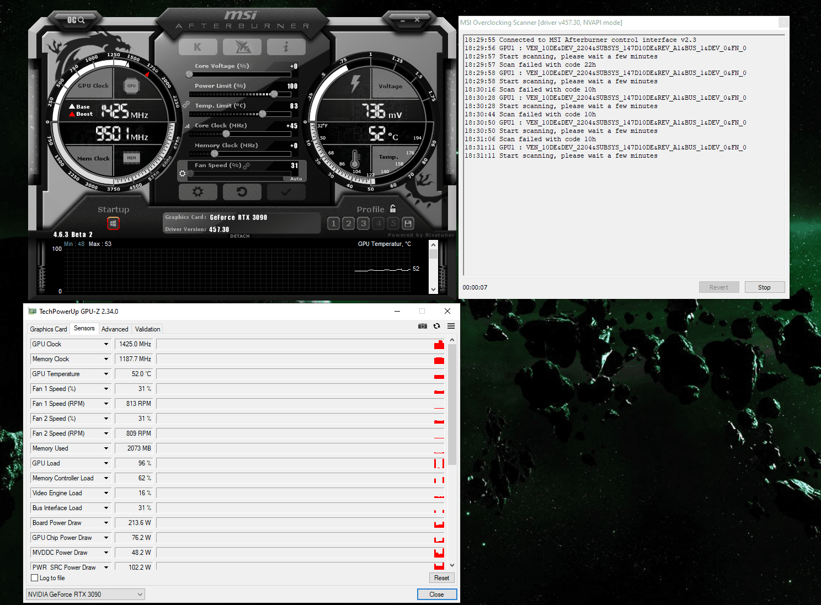Save current Afterburner profile
The image size is (821, 605).
click(408, 223)
